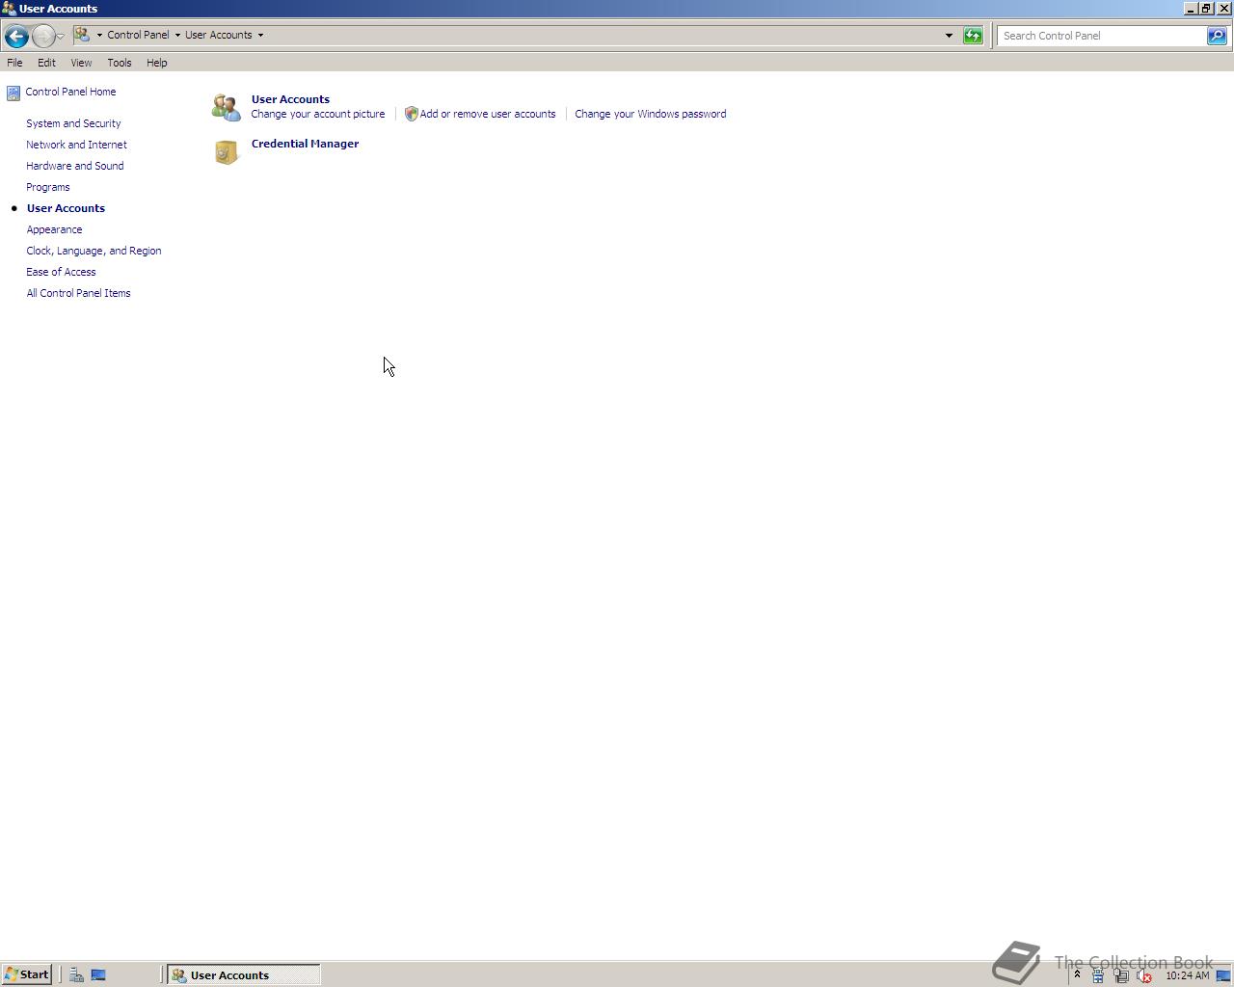
Task: Click the 10:24 AM clock
Action: [1187, 975]
